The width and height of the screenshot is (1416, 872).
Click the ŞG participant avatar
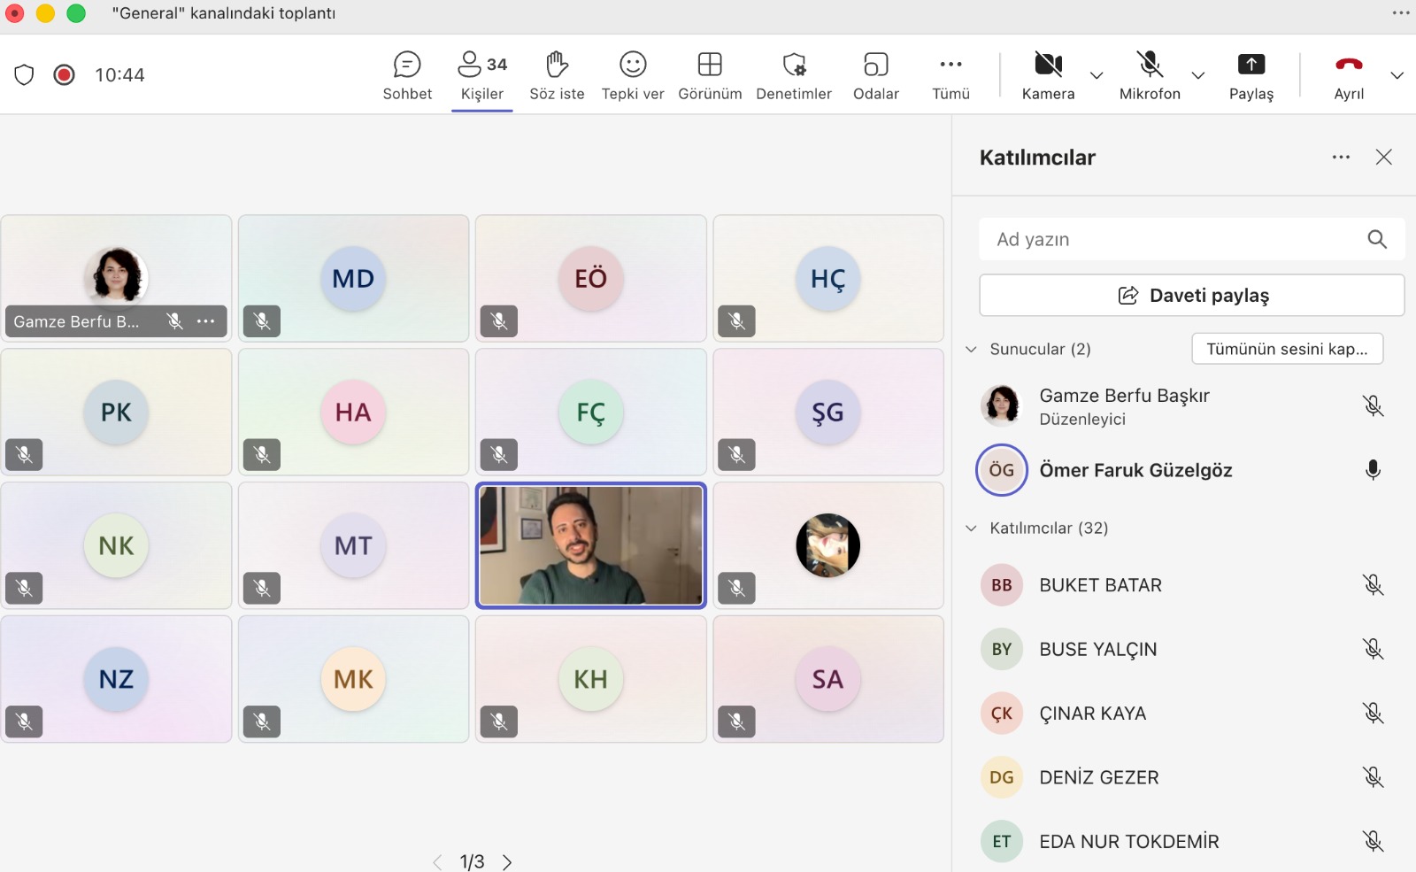coord(827,412)
